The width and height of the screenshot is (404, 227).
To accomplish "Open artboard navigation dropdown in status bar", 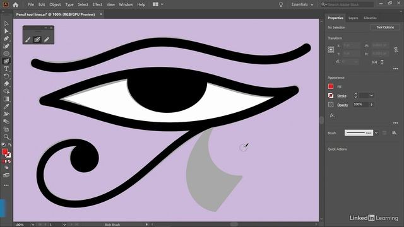I will (x=64, y=224).
